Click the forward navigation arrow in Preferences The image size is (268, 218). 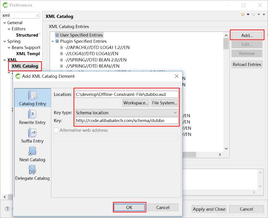[253, 15]
